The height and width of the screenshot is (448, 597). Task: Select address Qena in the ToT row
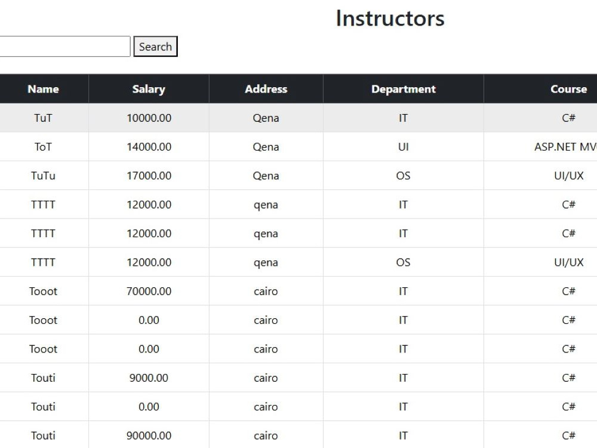(x=266, y=147)
